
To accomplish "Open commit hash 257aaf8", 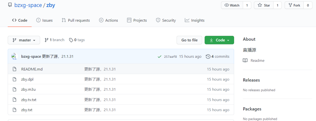I will [171, 57].
